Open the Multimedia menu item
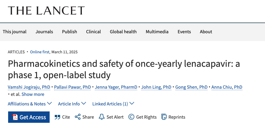 [157, 32]
